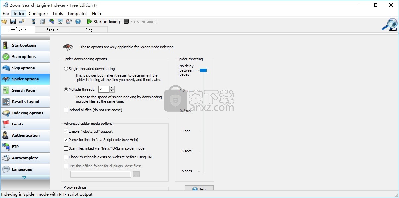This screenshot has width=399, height=198.
Task: Open Languages settings in the sidebar
Action: pyautogui.click(x=25, y=169)
